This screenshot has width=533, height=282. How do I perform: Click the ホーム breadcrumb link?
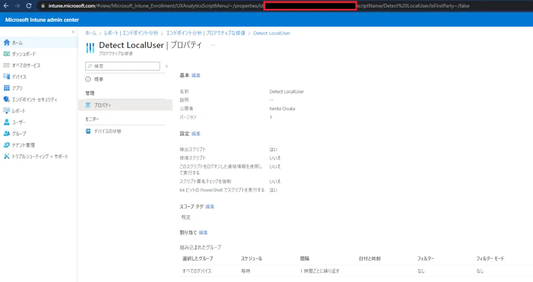(x=91, y=33)
